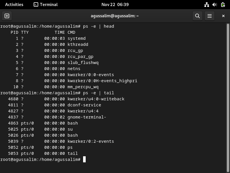Open the Terminal application menu

pos(46,5)
